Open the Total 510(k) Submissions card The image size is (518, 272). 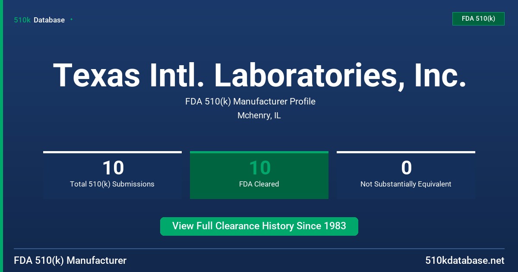tap(112, 175)
